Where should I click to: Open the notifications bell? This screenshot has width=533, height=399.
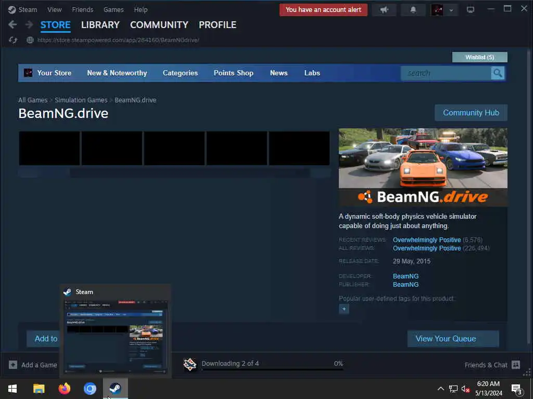413,10
